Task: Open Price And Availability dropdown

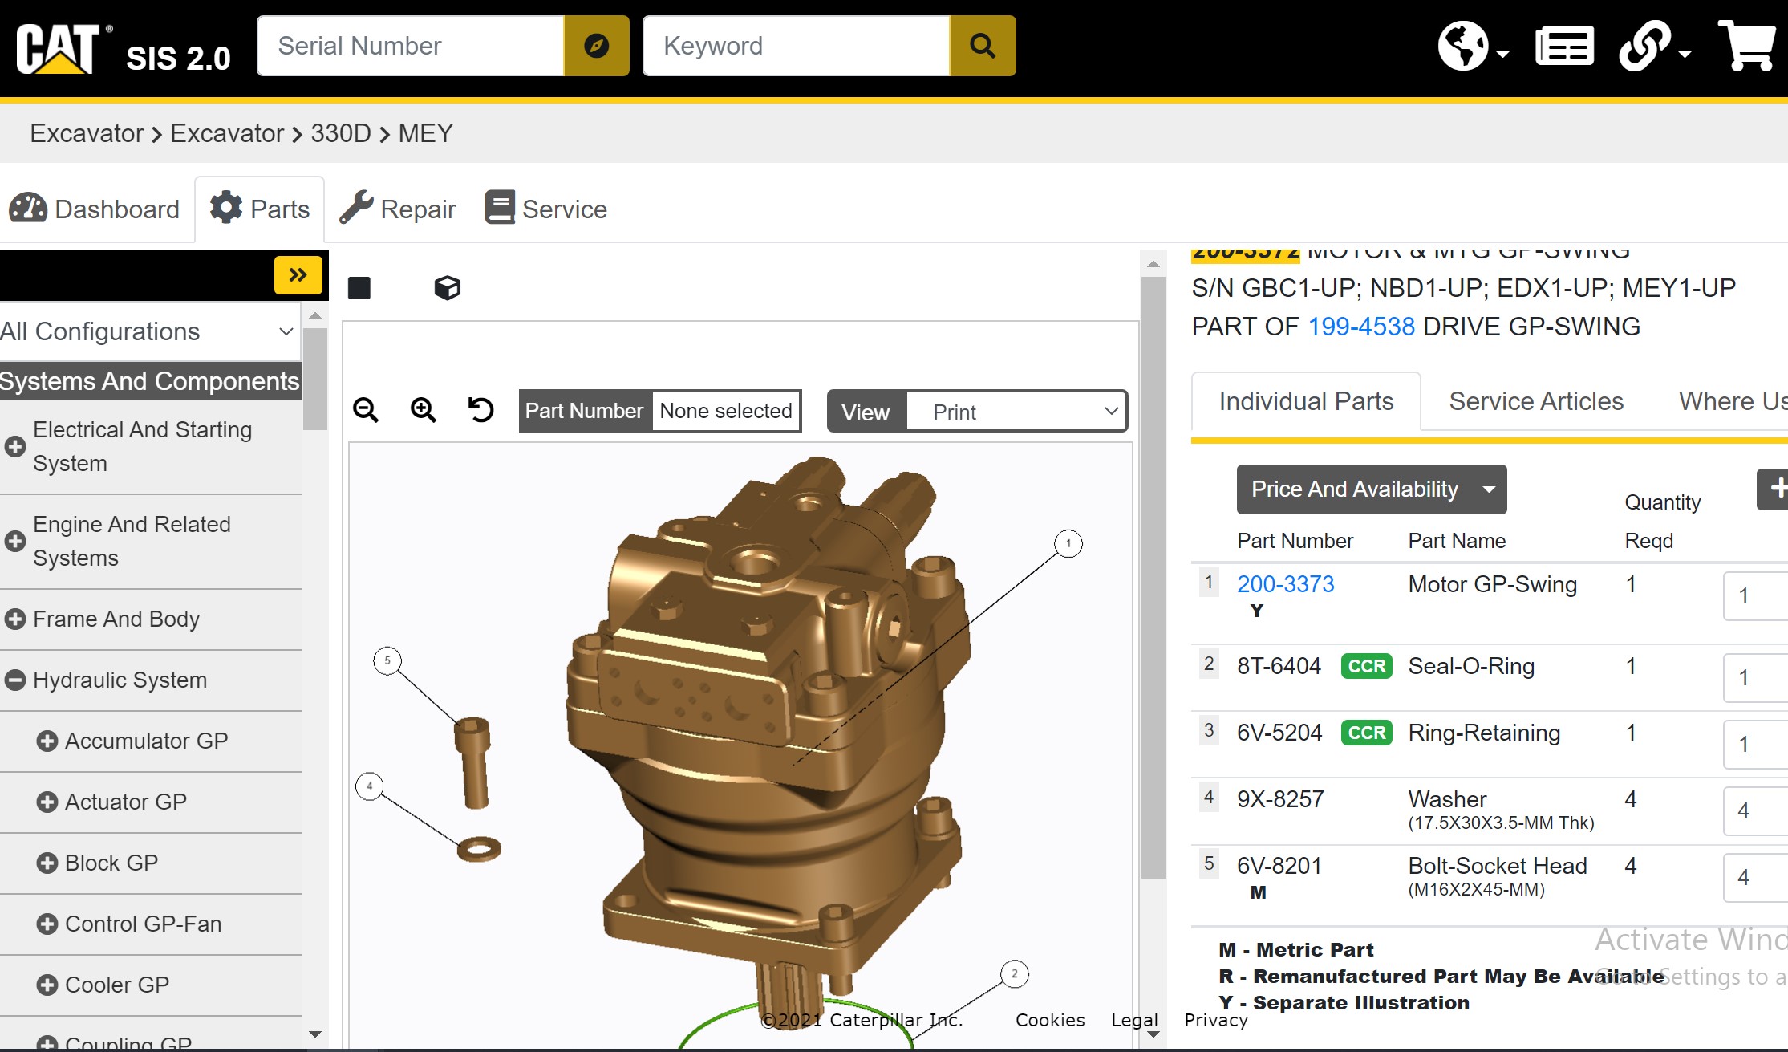Action: (x=1371, y=489)
